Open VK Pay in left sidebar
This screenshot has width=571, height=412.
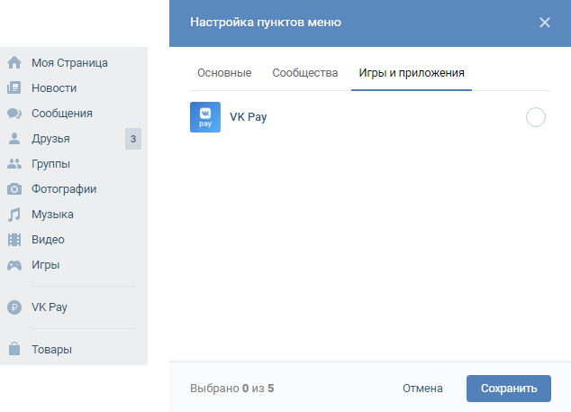pos(50,307)
